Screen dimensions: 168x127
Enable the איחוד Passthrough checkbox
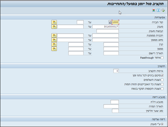[162, 58]
